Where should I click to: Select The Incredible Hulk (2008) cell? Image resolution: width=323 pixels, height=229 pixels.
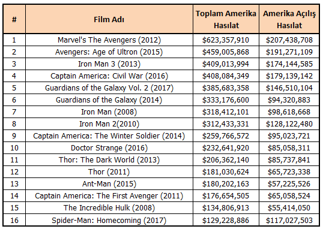pos(109,208)
